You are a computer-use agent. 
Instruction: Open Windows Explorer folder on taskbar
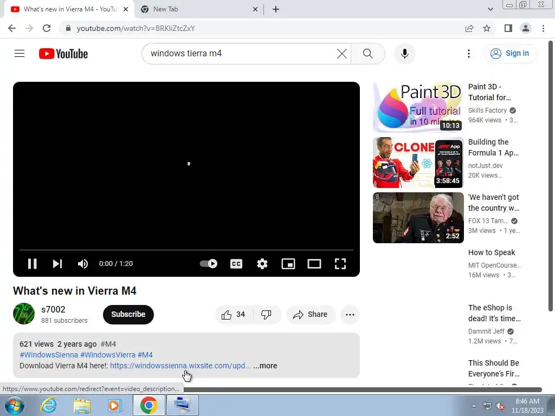click(82, 406)
